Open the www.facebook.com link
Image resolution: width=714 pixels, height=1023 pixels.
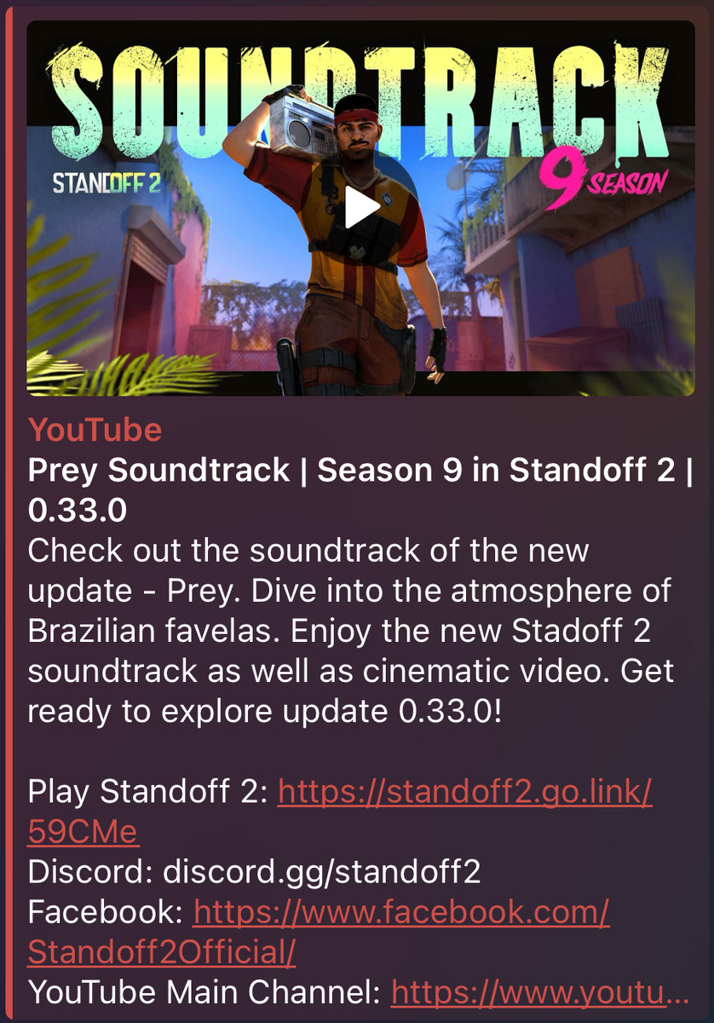tap(401, 912)
